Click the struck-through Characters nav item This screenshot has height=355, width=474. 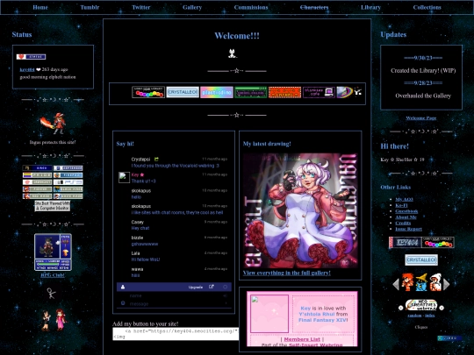pyautogui.click(x=314, y=7)
